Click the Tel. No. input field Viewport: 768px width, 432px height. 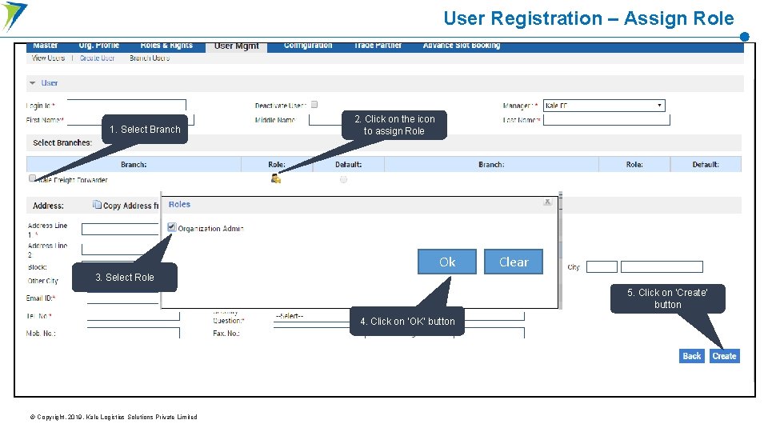(134, 315)
